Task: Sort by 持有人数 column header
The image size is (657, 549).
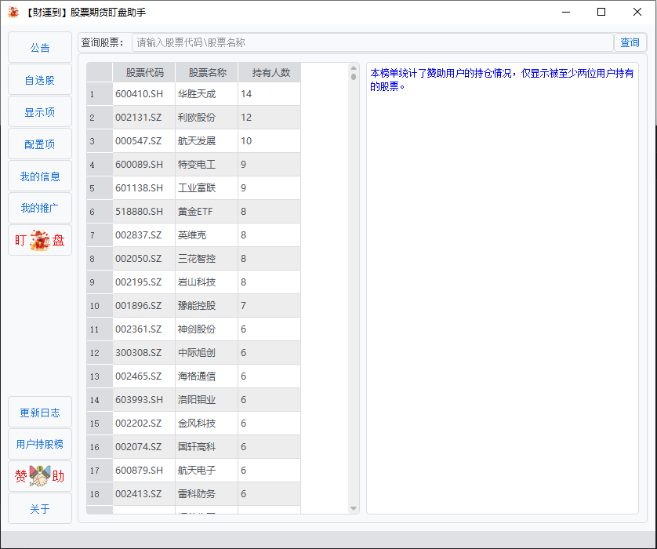Action: (270, 73)
